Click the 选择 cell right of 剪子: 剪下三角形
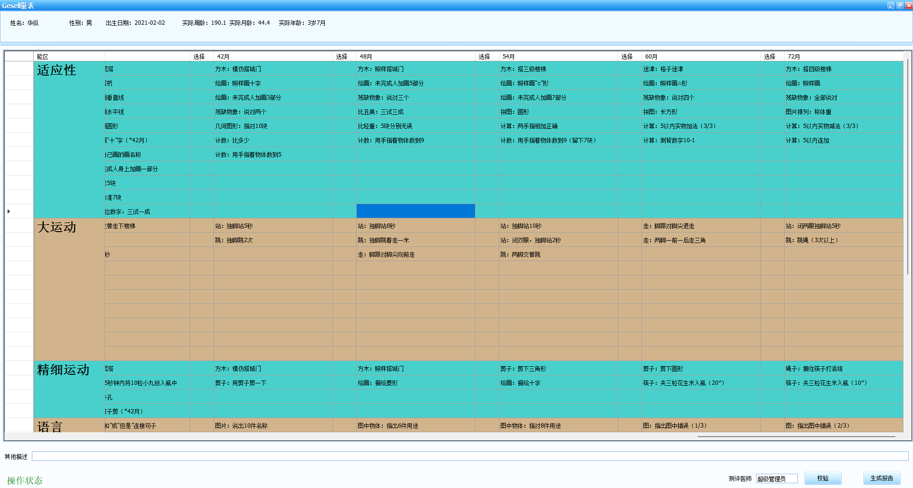This screenshot has height=488, width=913. click(630, 369)
